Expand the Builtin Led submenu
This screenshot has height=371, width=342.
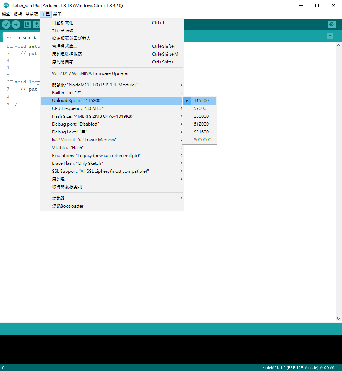tap(112, 92)
